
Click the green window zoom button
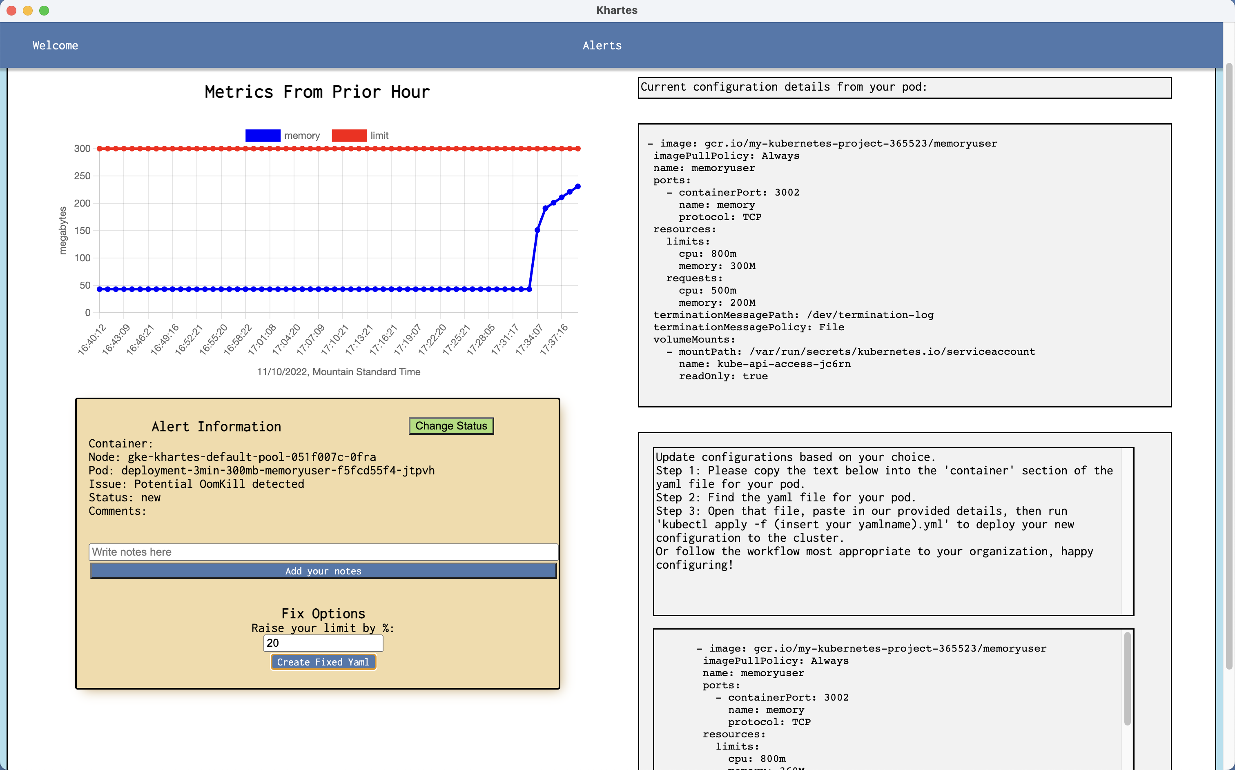coord(44,10)
